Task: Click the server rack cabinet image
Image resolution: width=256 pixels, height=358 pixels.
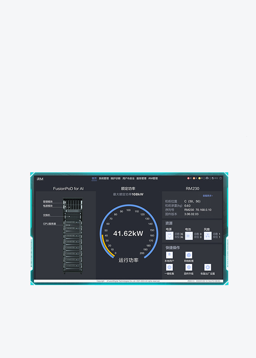Action: pos(73,236)
